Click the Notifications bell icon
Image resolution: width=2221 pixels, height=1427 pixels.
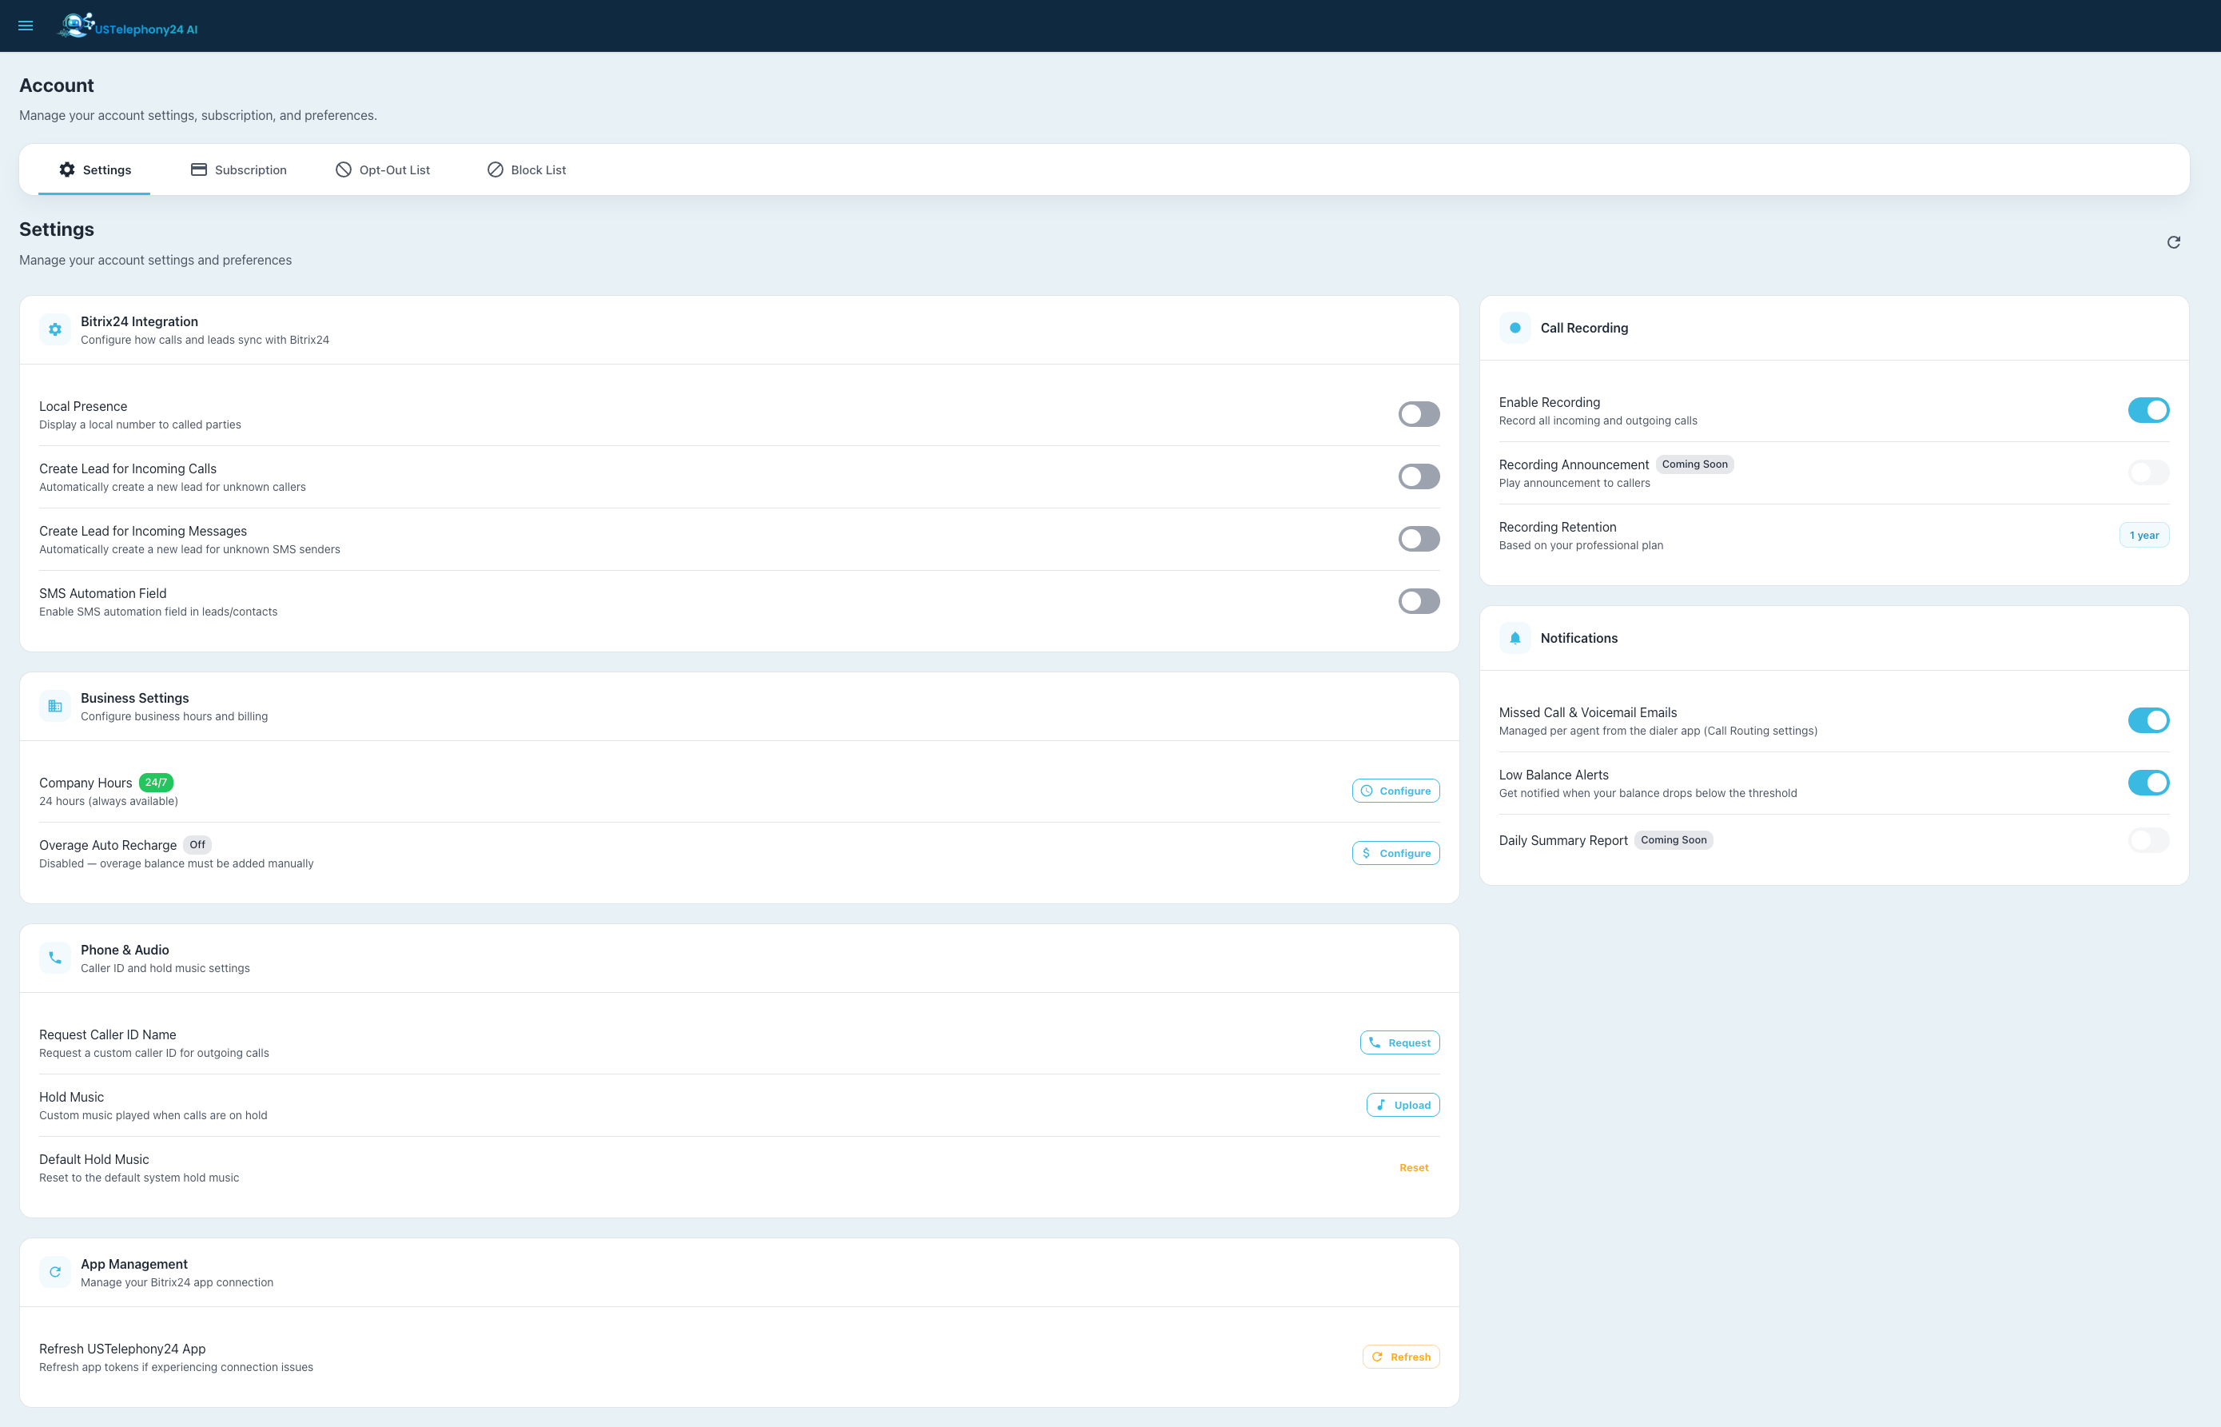coord(1515,639)
